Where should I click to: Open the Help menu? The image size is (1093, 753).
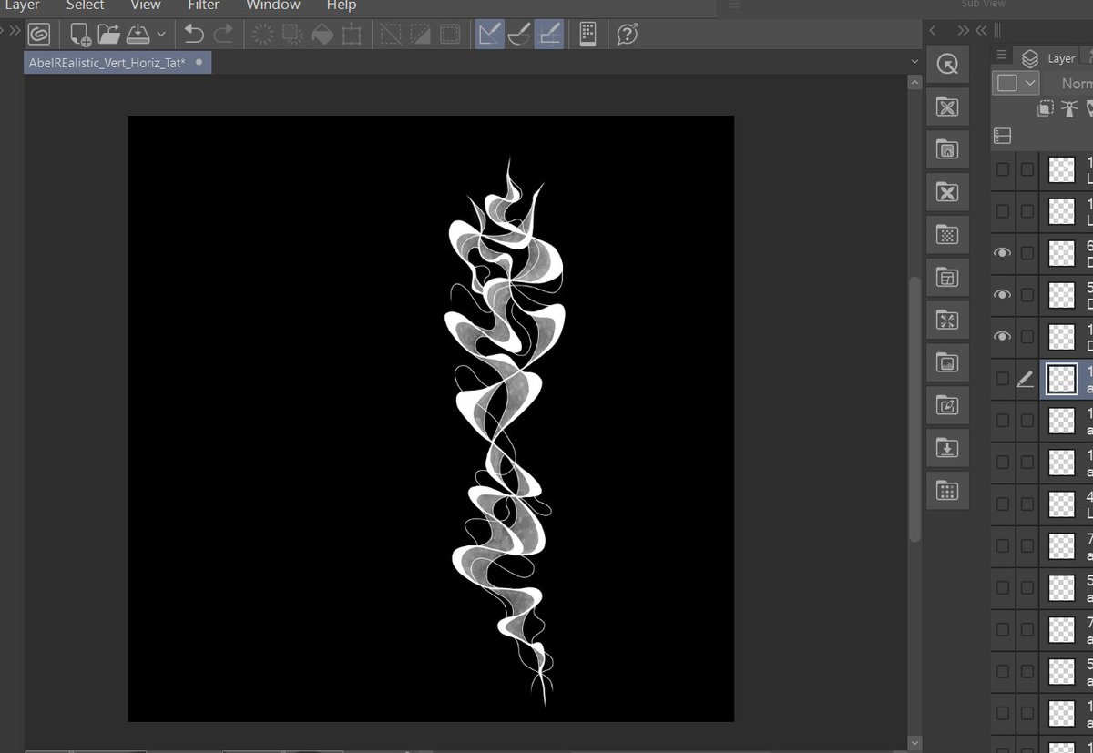(342, 5)
